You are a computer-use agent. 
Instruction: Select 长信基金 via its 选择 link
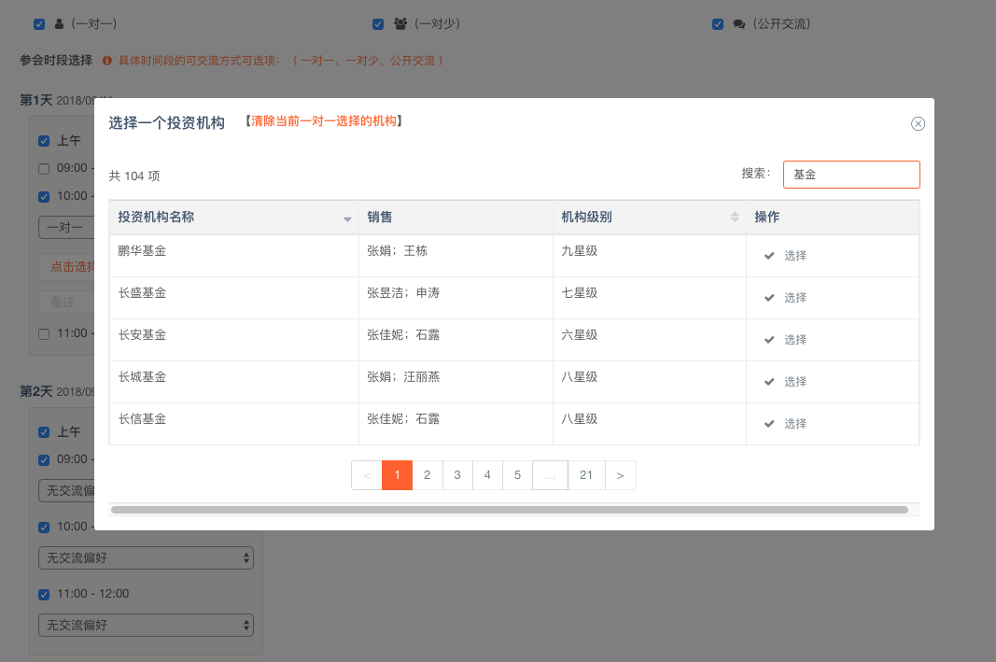(795, 423)
